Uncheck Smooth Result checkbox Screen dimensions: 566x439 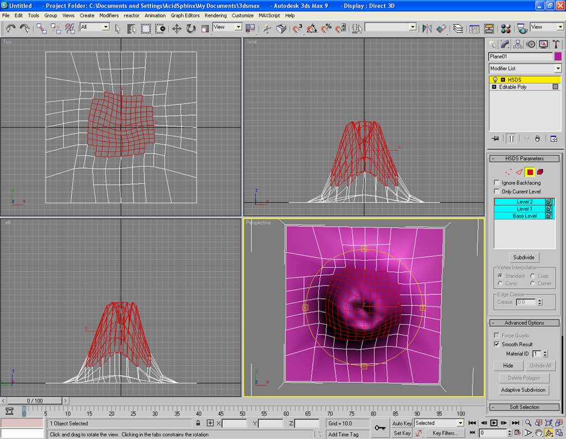coord(496,345)
